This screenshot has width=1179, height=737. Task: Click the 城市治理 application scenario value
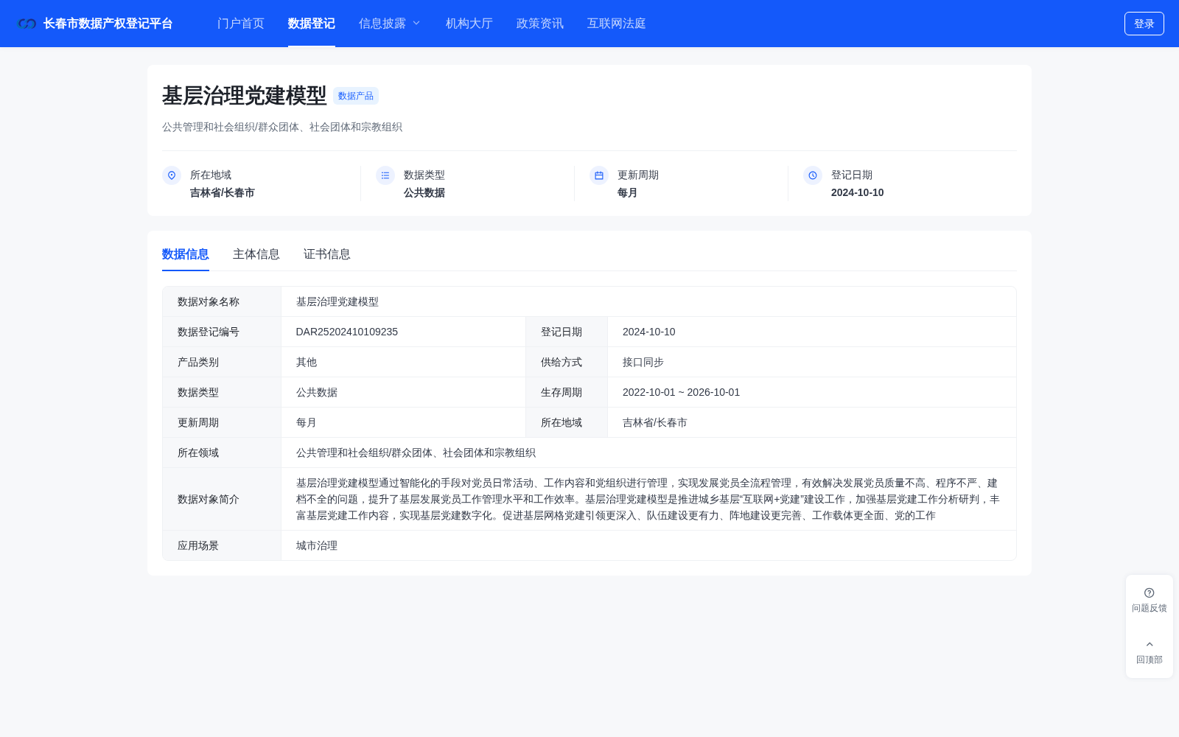pos(317,545)
